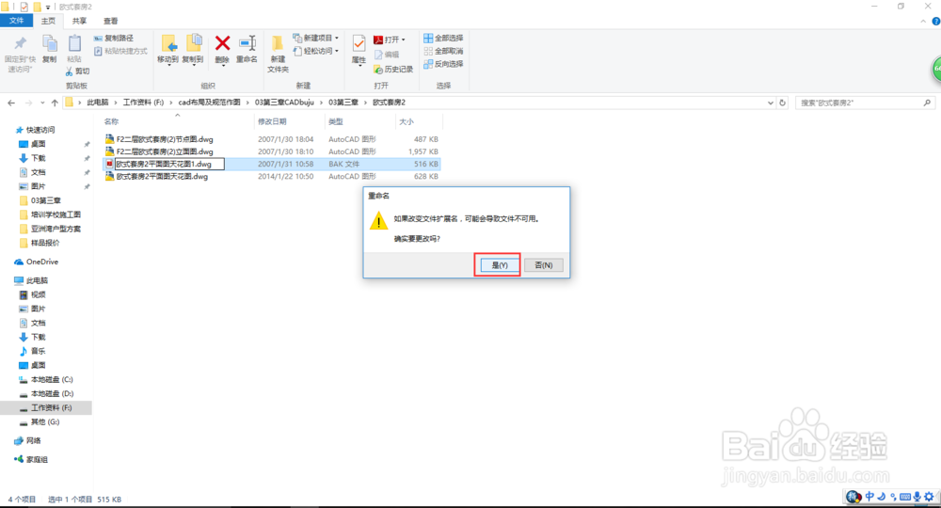Screen dimensions: 941x508
Task: Switch to the 查看 ribbon tab
Action: pyautogui.click(x=110, y=21)
